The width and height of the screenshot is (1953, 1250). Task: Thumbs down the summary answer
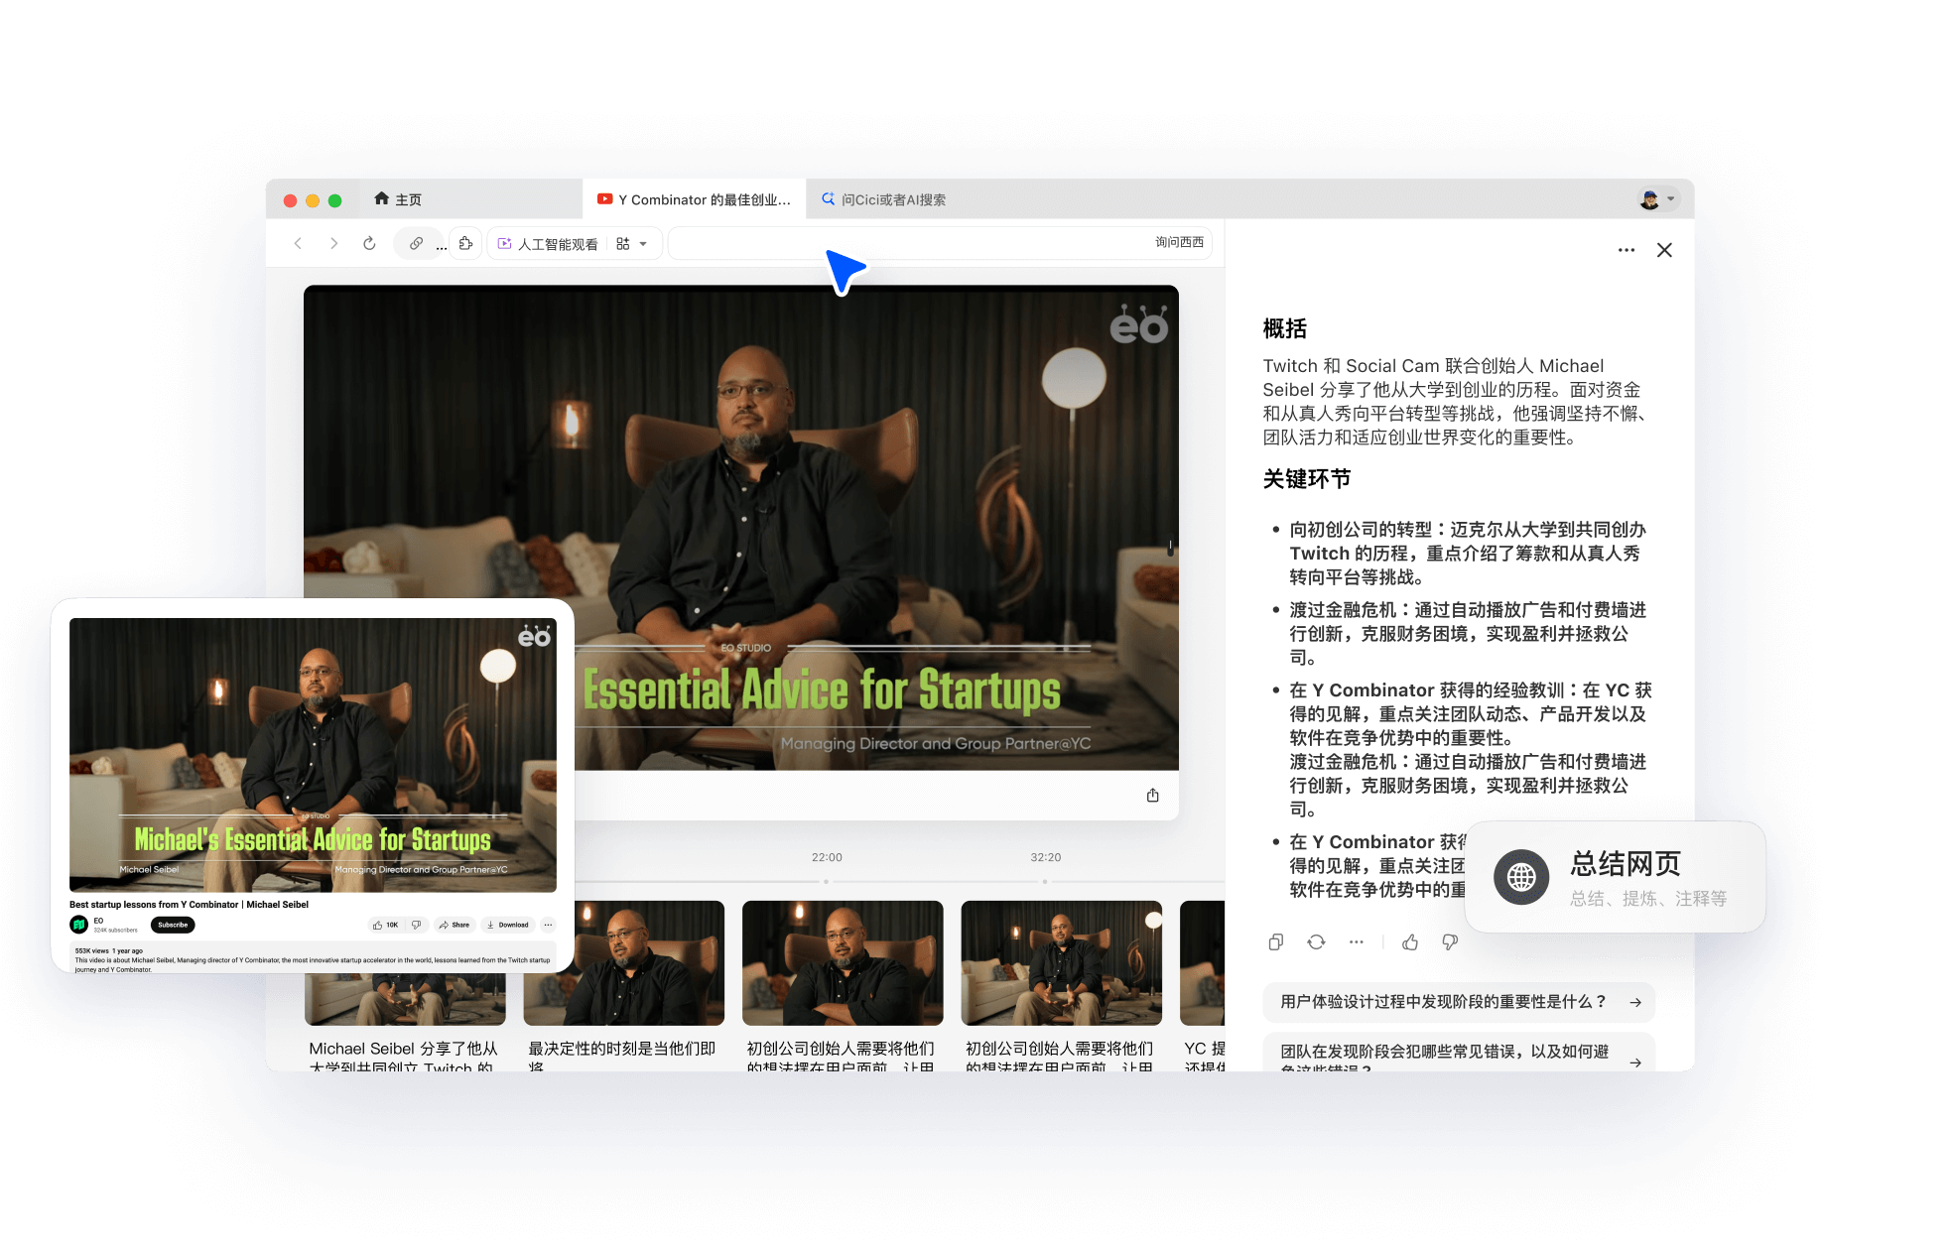[1450, 942]
